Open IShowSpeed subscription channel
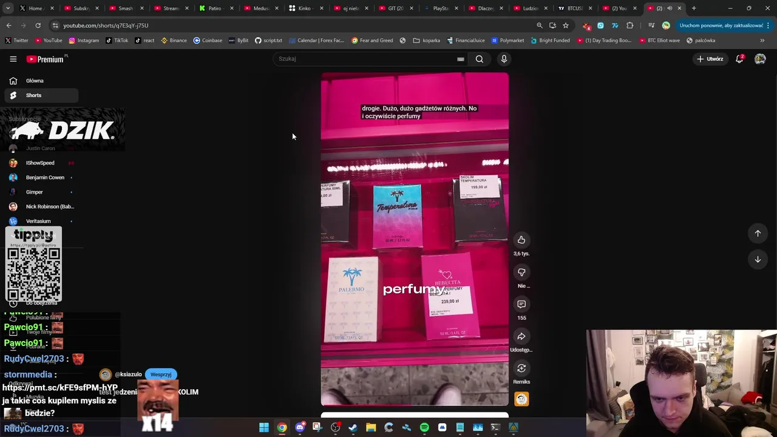This screenshot has width=777, height=437. click(x=41, y=163)
